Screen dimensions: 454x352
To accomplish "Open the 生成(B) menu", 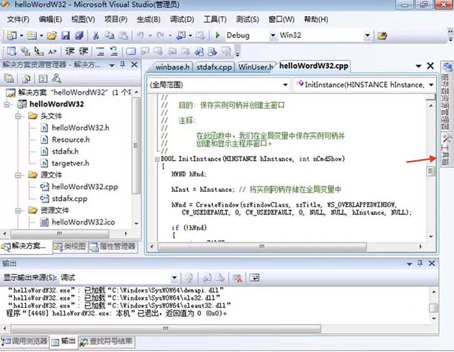I will click(x=149, y=19).
